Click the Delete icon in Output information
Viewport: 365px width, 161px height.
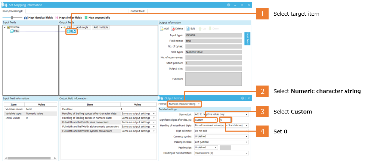(x=173, y=29)
